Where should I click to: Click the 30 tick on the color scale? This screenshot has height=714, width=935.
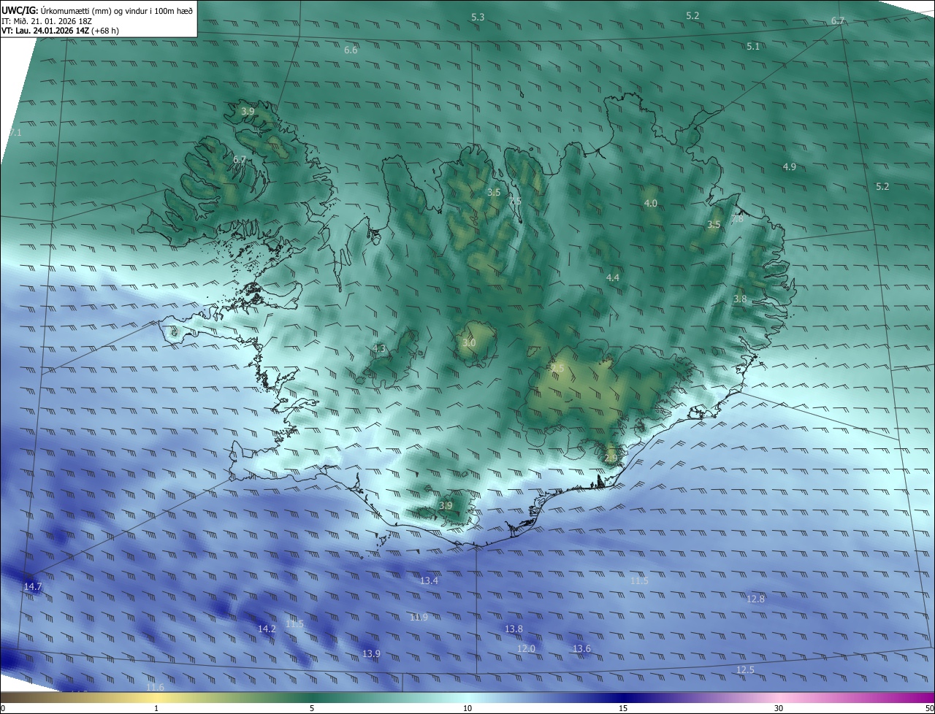(x=779, y=708)
